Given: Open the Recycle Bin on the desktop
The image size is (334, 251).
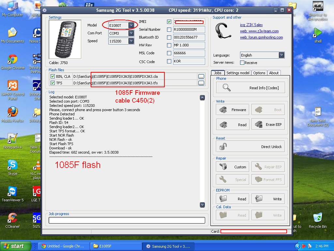Looking at the screenshot, I should (x=318, y=221).
